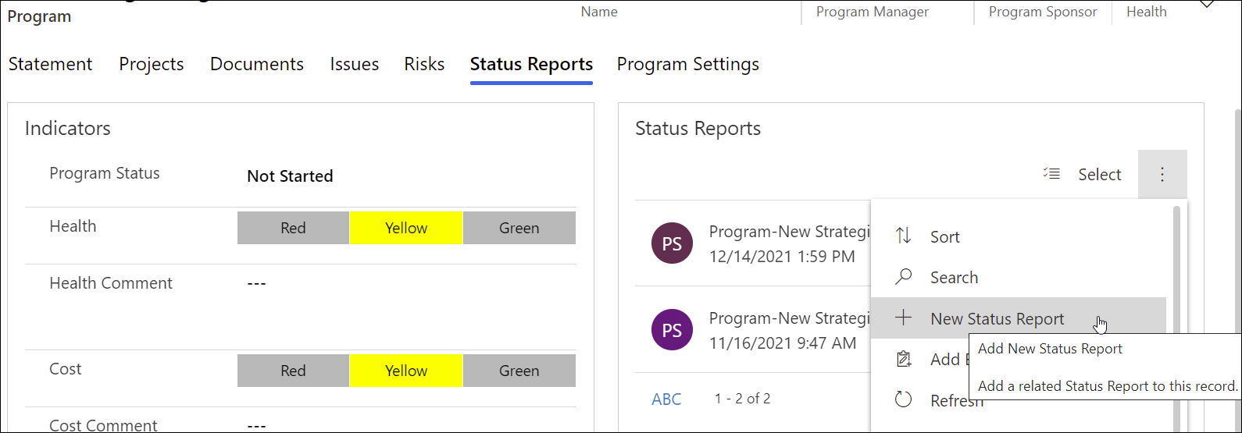This screenshot has width=1242, height=433.
Task: Set Cost indicator to Red
Action: click(293, 371)
